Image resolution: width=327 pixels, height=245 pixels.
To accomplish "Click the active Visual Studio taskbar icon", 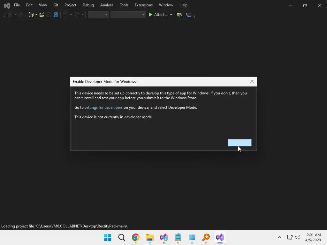I will 220,237.
